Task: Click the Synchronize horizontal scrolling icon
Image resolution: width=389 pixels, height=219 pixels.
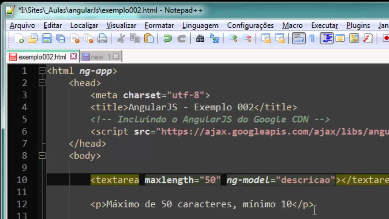Action: 280,39
